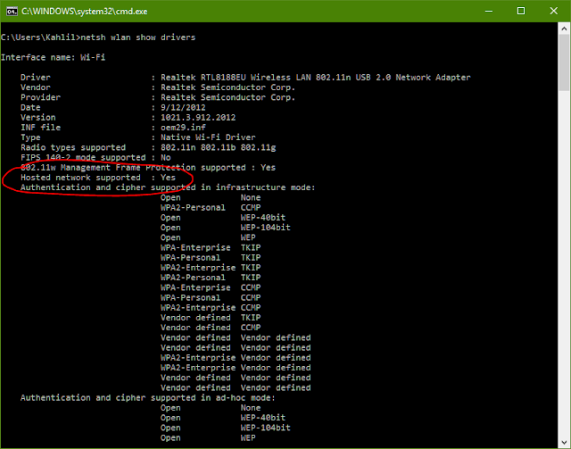Screen dimensions: 571x449
Task: Click the 'WPA-Enterprise TKIP' row
Action: point(211,247)
